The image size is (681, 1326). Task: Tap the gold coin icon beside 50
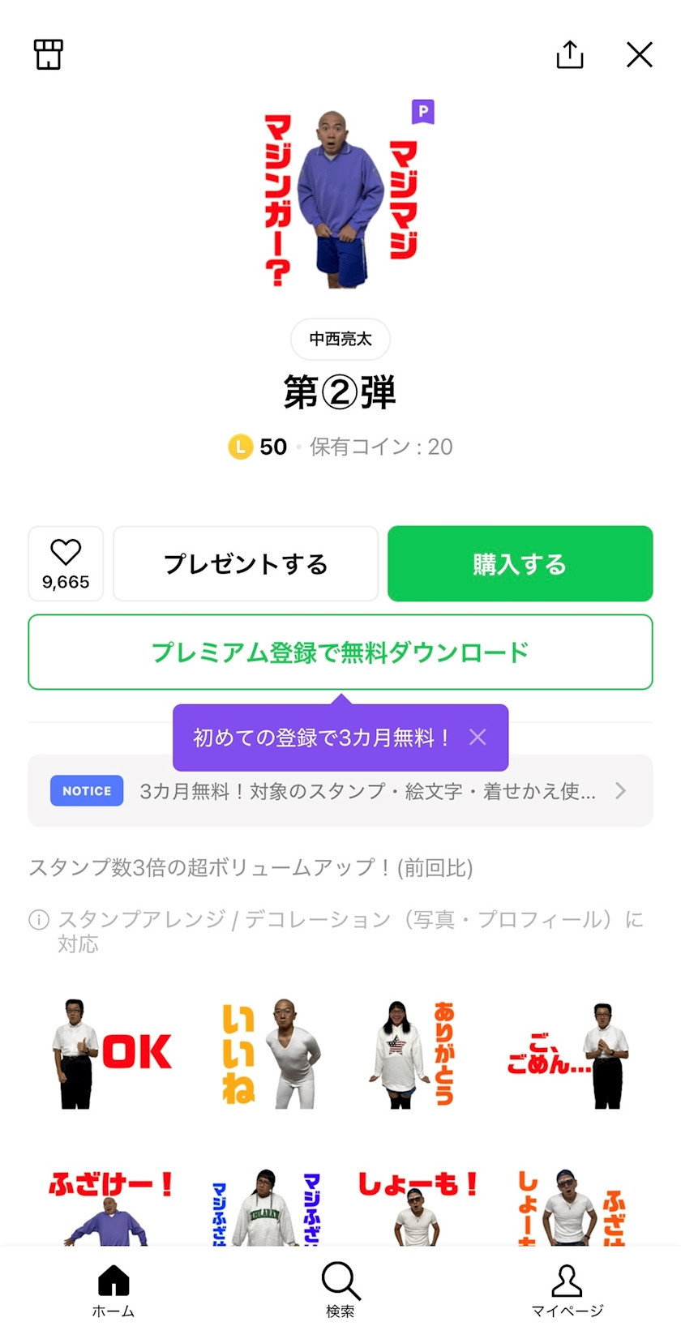[240, 447]
